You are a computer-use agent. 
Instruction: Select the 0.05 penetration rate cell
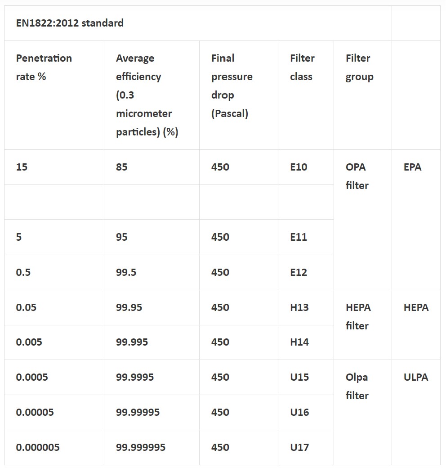[26, 307]
